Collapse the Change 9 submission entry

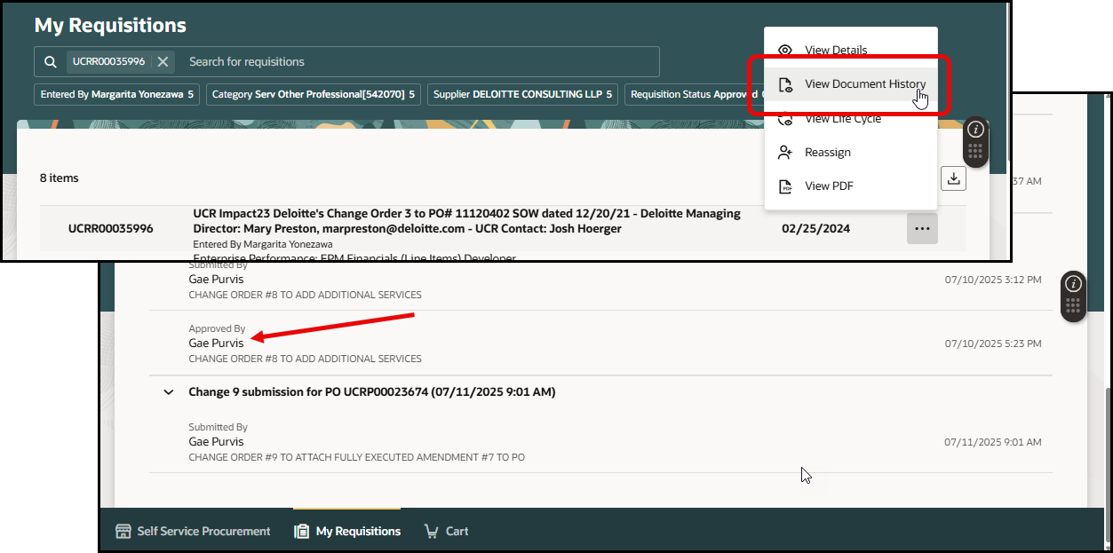tap(169, 391)
